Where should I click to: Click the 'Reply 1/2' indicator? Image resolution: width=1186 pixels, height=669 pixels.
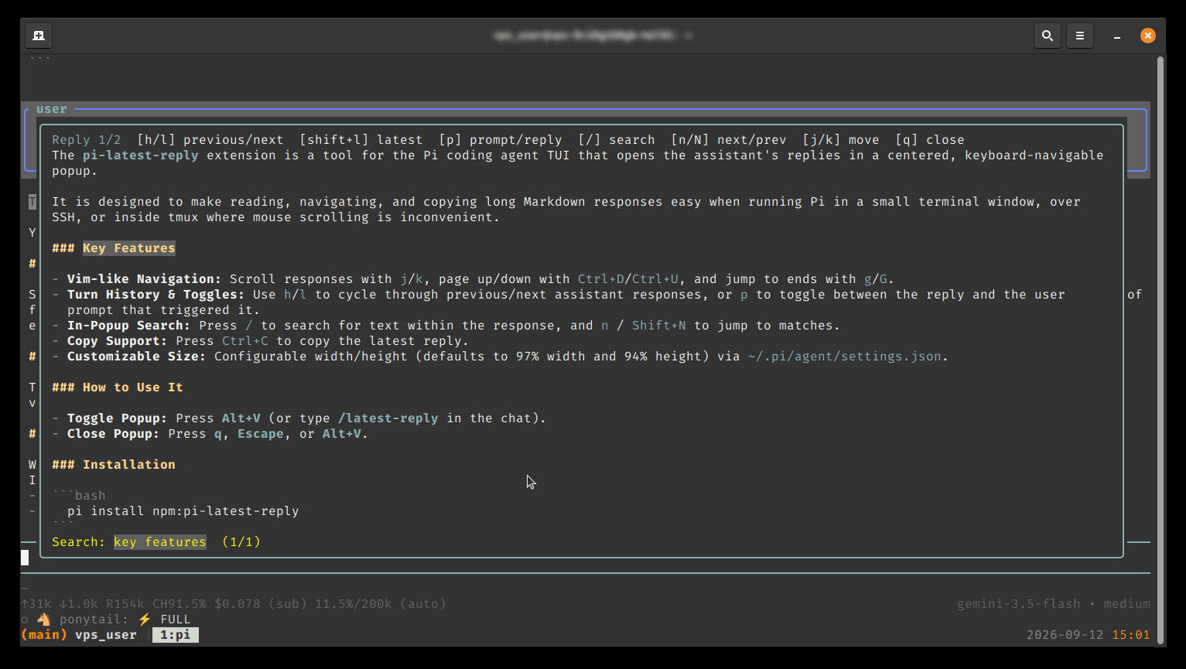87,140
